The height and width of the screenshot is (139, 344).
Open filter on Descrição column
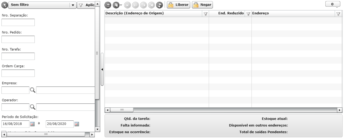[x=206, y=14]
